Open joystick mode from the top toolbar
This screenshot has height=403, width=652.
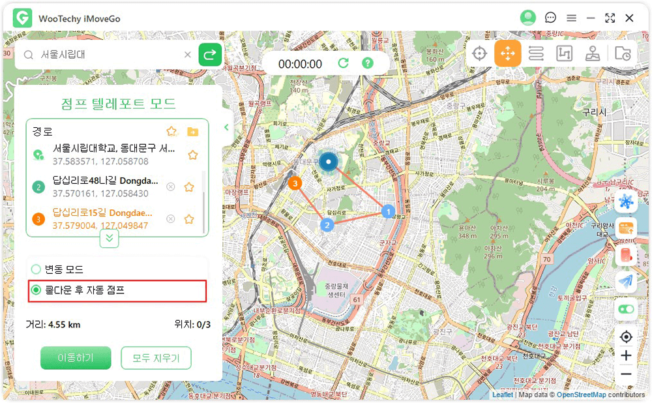(593, 53)
